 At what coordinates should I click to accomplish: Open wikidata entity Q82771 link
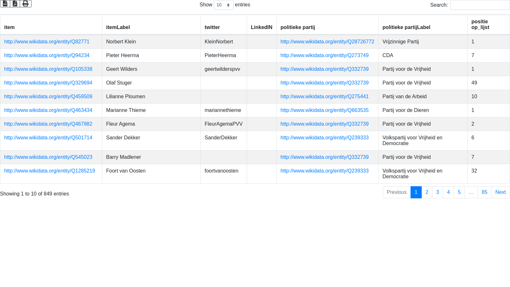pos(47,42)
